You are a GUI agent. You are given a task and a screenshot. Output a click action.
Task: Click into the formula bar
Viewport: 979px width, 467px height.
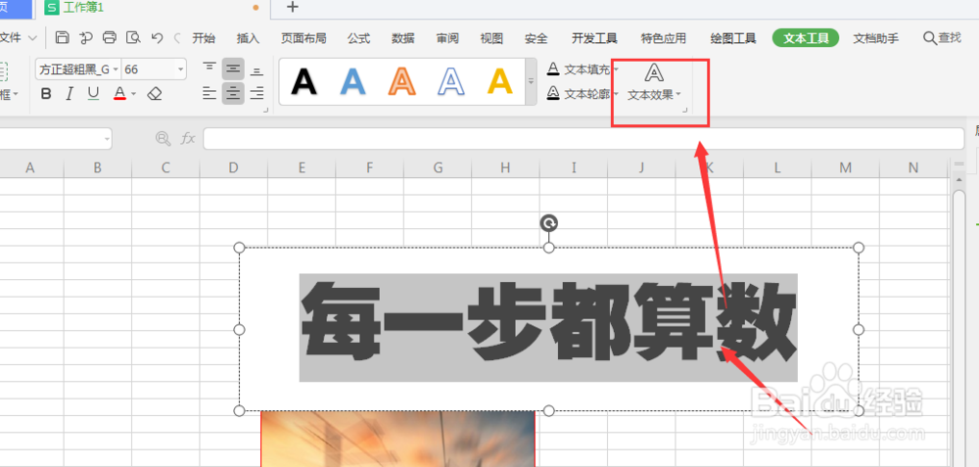click(583, 139)
